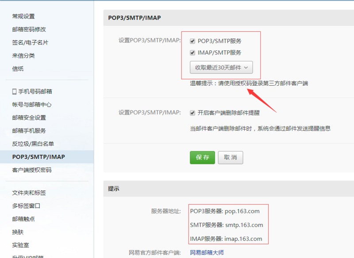Click the SMTP服务器: smtp.163.com text

(227, 225)
